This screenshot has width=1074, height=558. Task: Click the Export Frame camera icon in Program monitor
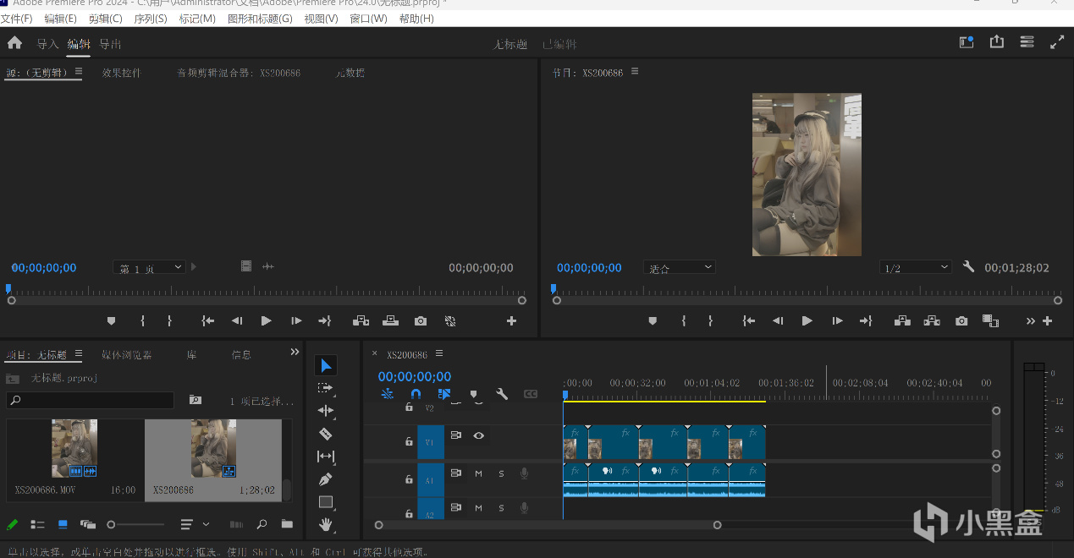[961, 321]
